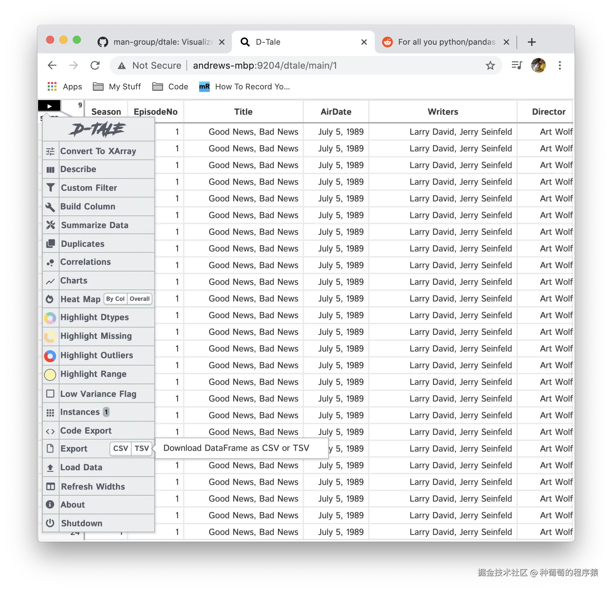
Task: Click the EpisodeNo column header
Action: click(x=155, y=112)
